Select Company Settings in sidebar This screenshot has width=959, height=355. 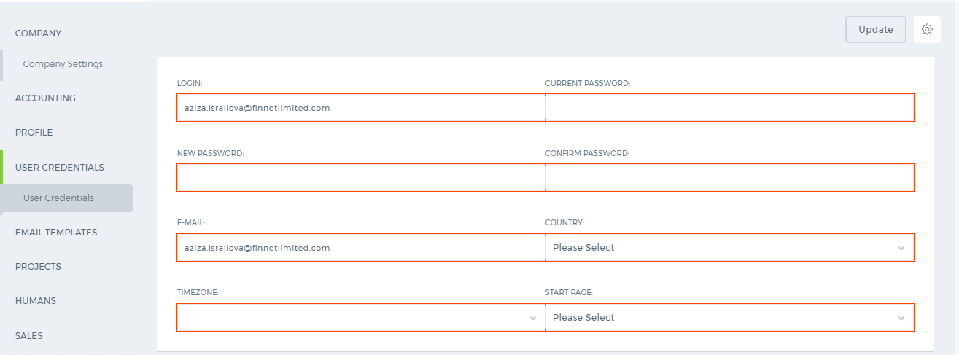coord(63,64)
